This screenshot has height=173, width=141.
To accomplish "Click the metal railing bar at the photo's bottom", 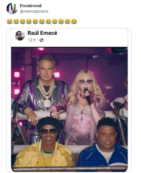I will tap(70, 169).
